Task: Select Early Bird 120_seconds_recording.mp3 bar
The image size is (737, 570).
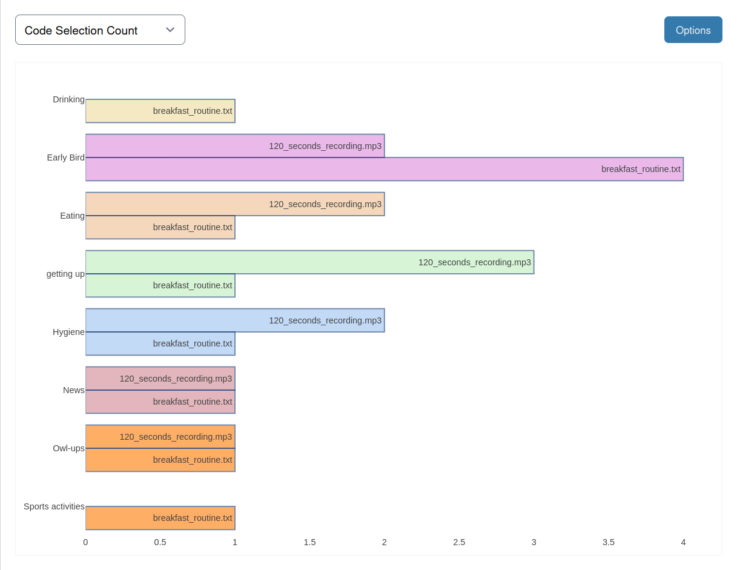Action: 235,146
